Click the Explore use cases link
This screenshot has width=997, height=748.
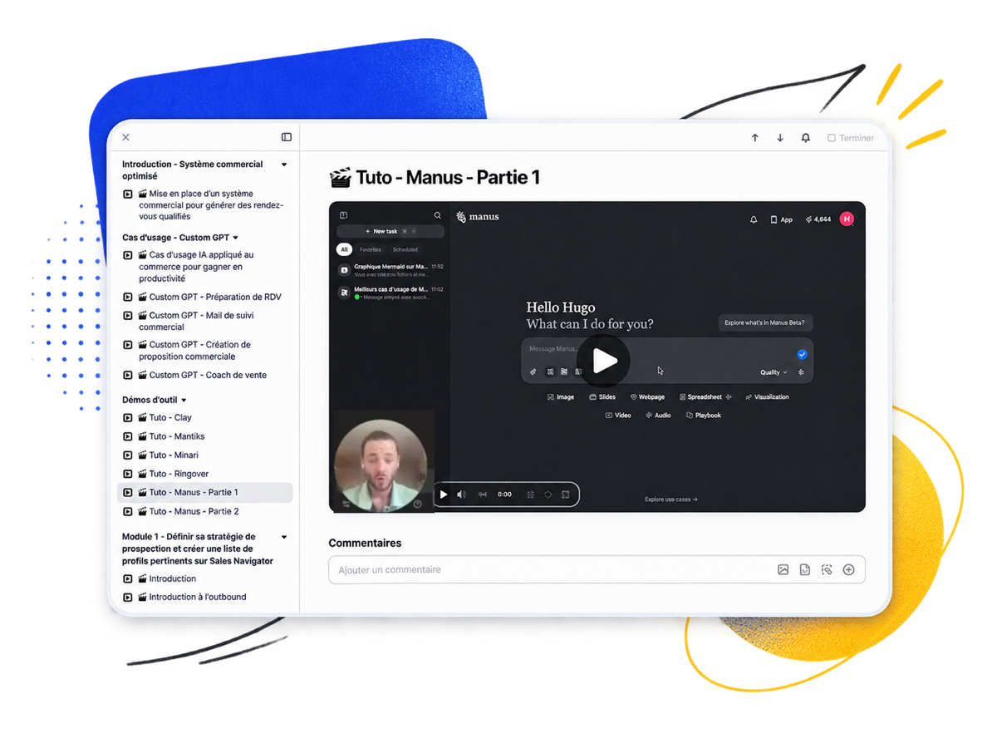tap(671, 499)
